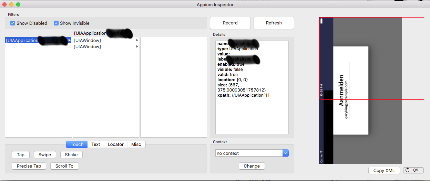Click the Tap button
The image size is (430, 181).
tap(21, 155)
